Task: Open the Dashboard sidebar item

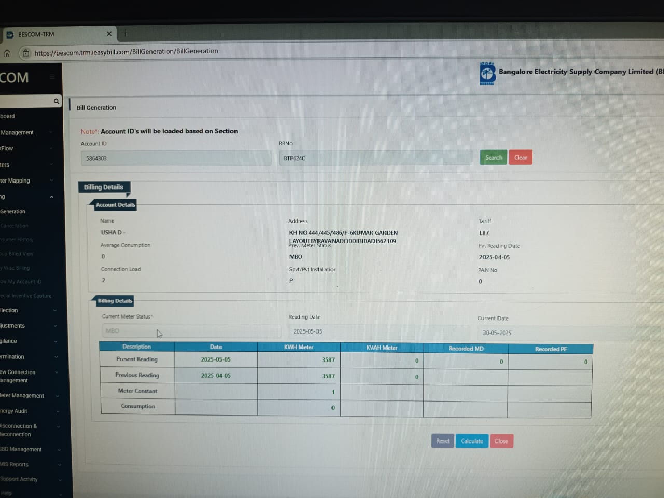Action: pos(7,116)
